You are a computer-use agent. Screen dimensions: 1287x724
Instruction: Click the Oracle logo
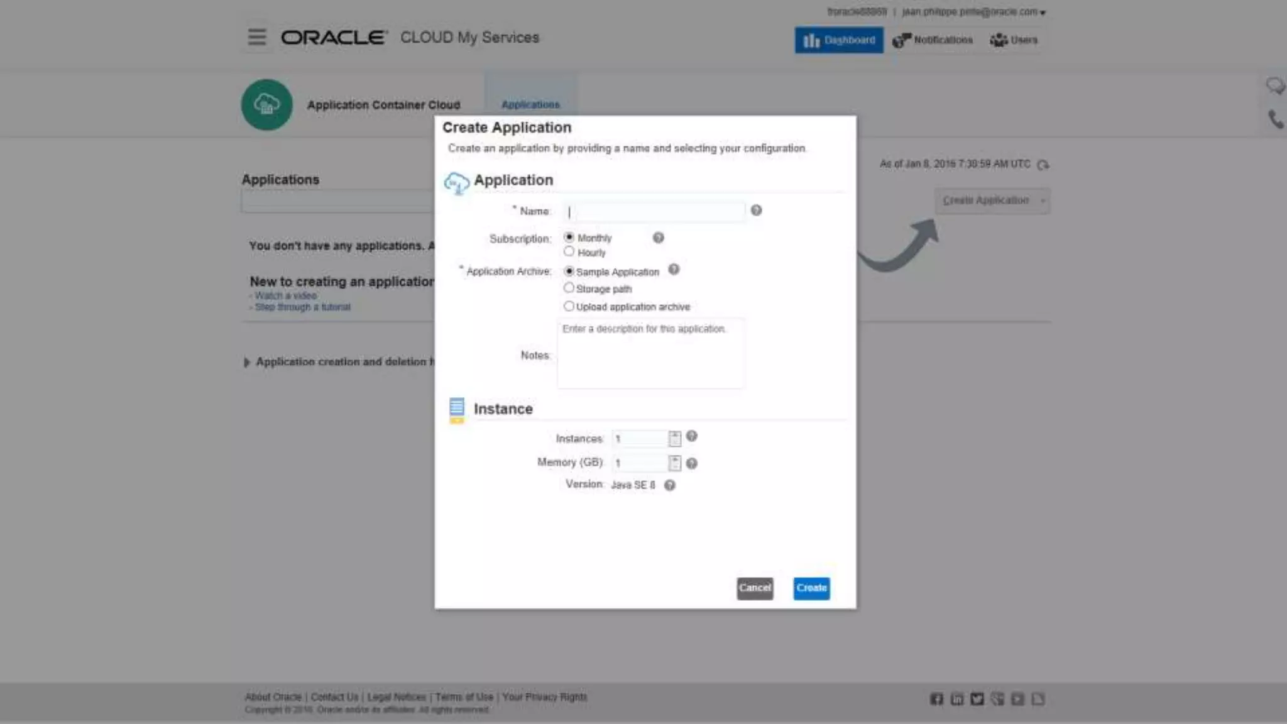point(334,38)
